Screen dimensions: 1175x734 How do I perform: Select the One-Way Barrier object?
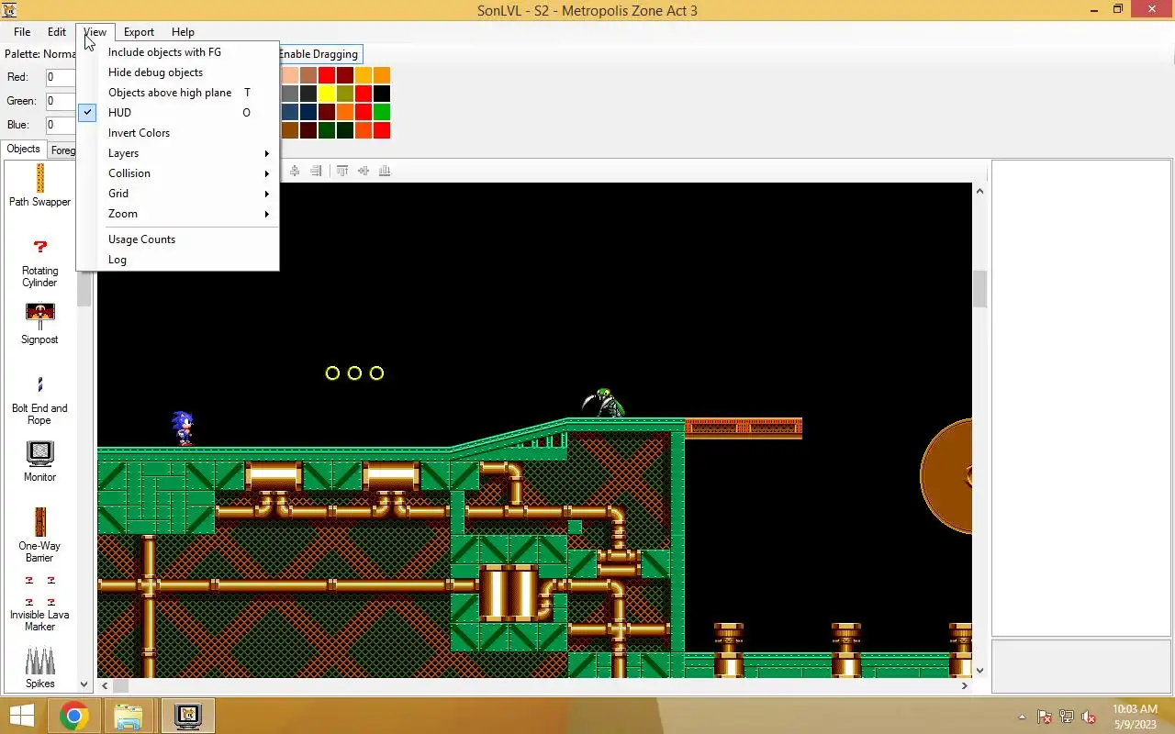[x=39, y=537]
